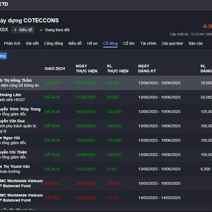Click executed volume 125,000
Viewport: 212px width, 212px height.
pos(114,112)
